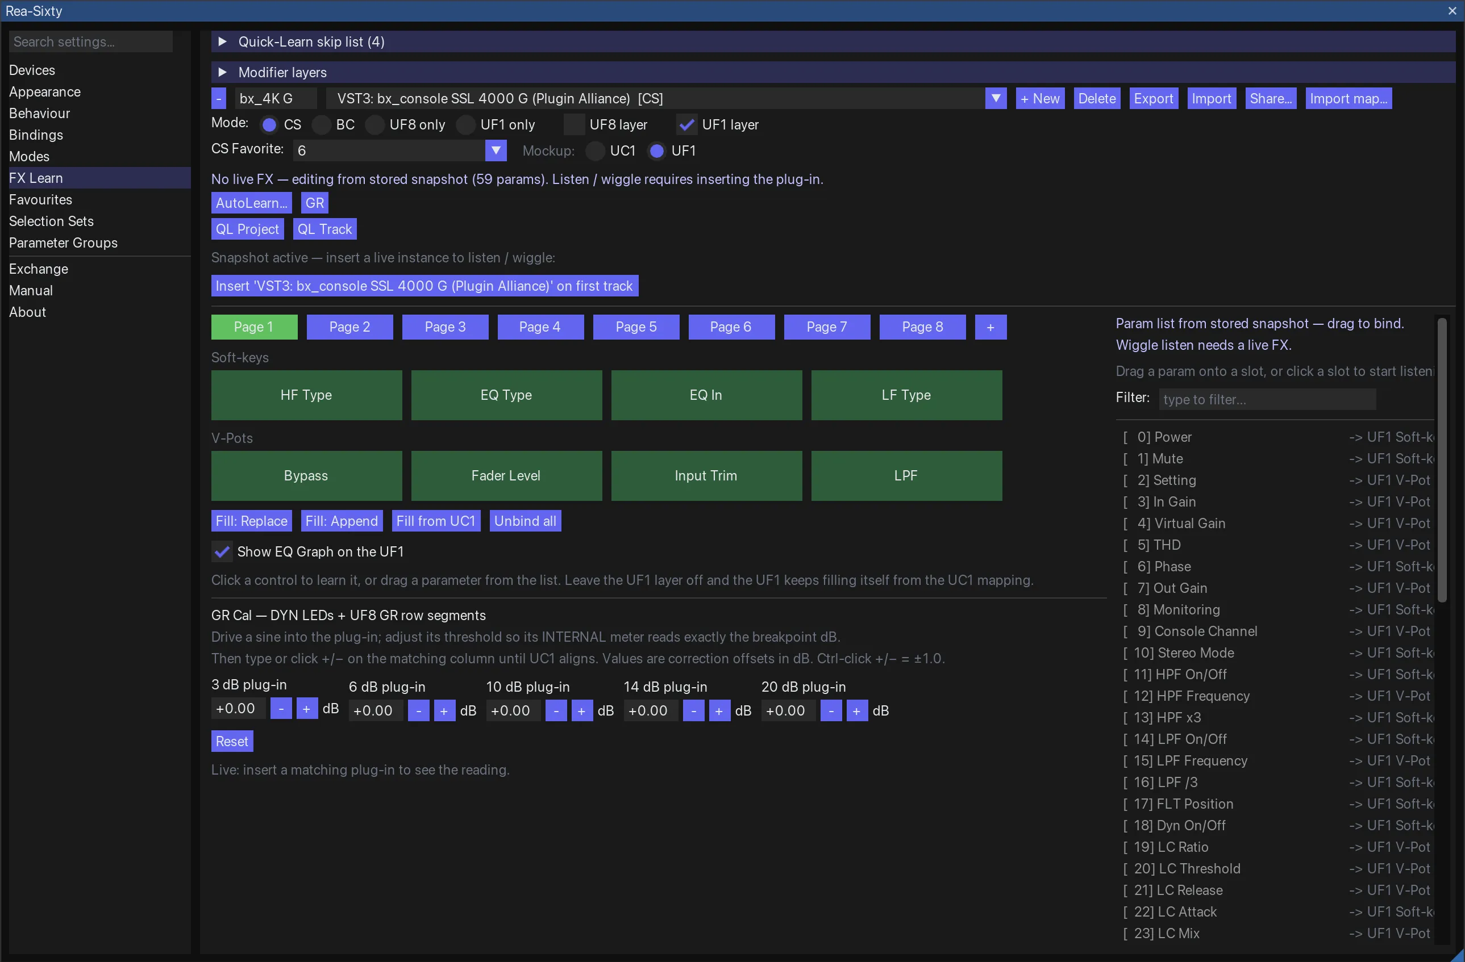Click Fill: Replace button
Screen dimensions: 1465x962
tap(251, 520)
